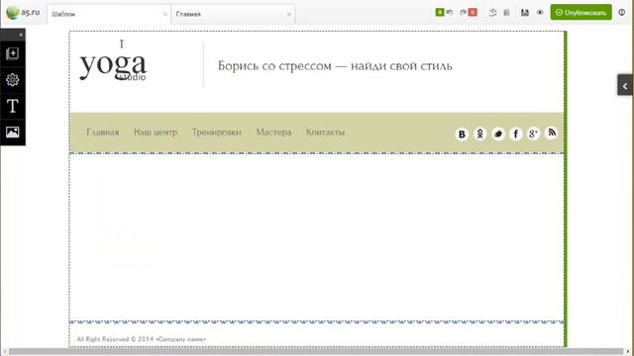Click the redo arrow icon
The image size is (634, 356).
(x=463, y=13)
